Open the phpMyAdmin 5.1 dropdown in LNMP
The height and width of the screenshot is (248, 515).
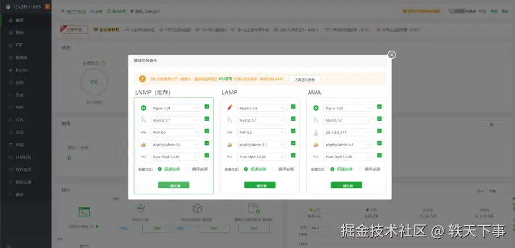[175, 145]
